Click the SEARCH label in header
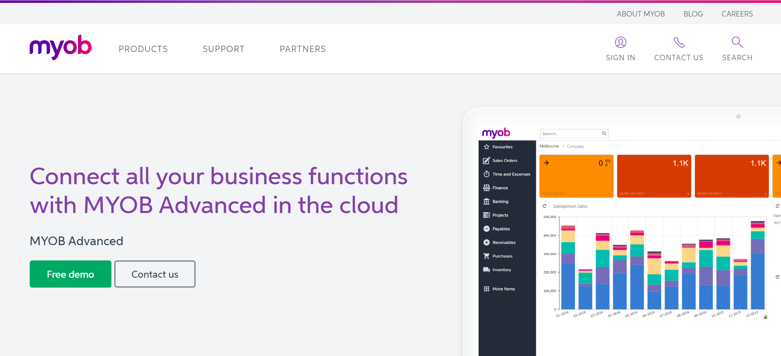Screen dimensions: 781x356 click(x=737, y=58)
